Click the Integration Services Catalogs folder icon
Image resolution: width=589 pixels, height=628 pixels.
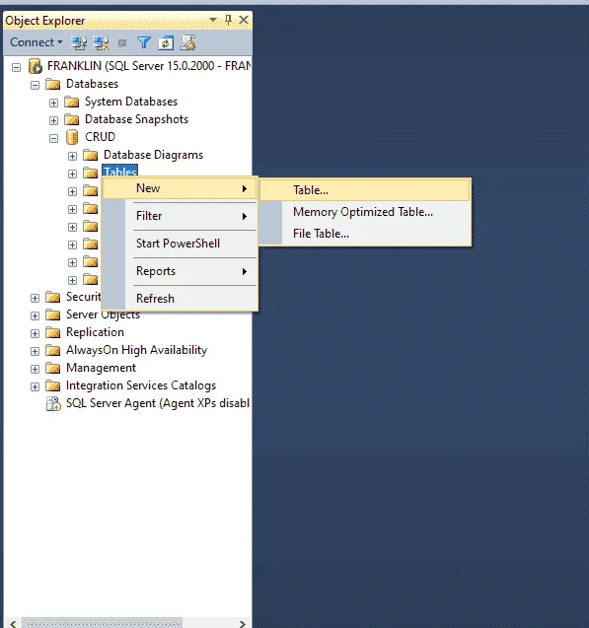(52, 385)
